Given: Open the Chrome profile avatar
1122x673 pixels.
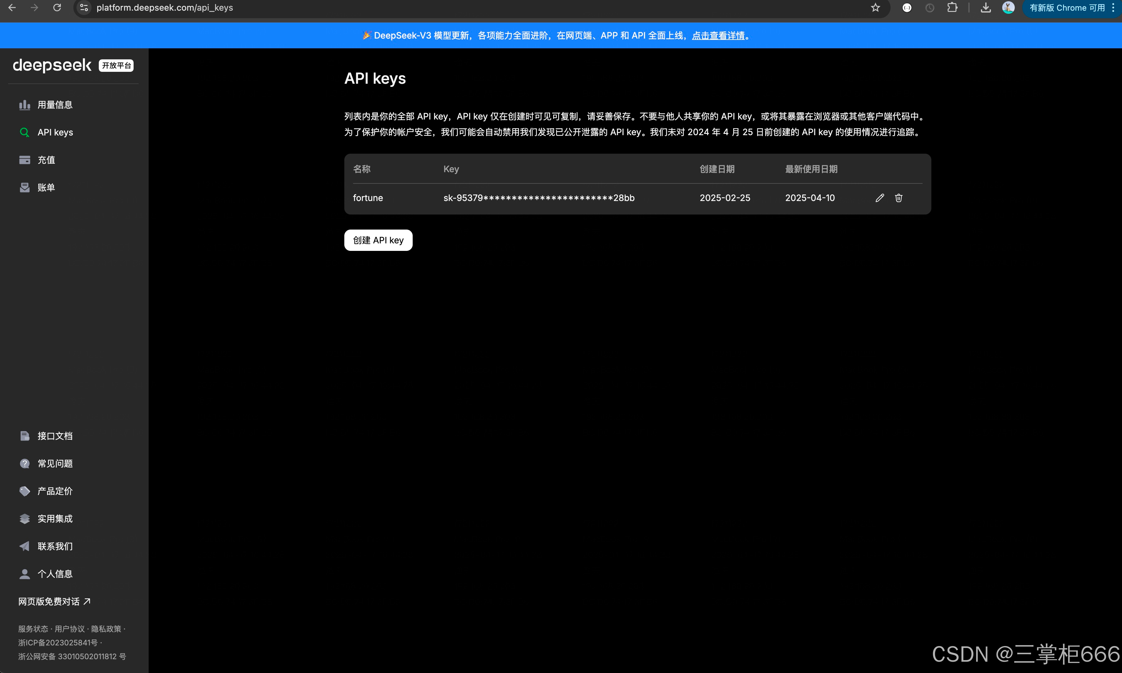Looking at the screenshot, I should pyautogui.click(x=1008, y=8).
